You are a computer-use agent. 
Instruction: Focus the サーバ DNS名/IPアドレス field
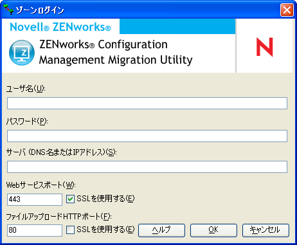(x=147, y=167)
